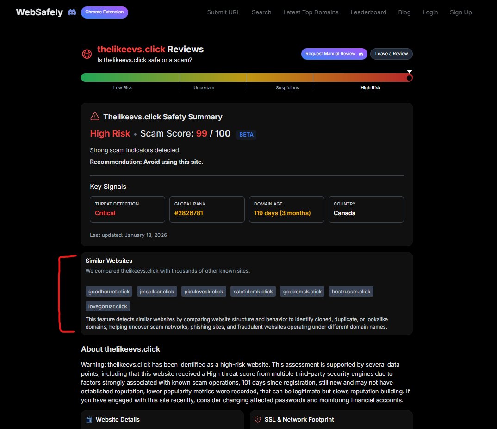Click the About thelikeevs.click heading

pos(120,349)
